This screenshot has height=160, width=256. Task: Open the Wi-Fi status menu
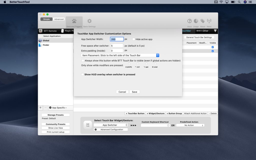[221, 2]
